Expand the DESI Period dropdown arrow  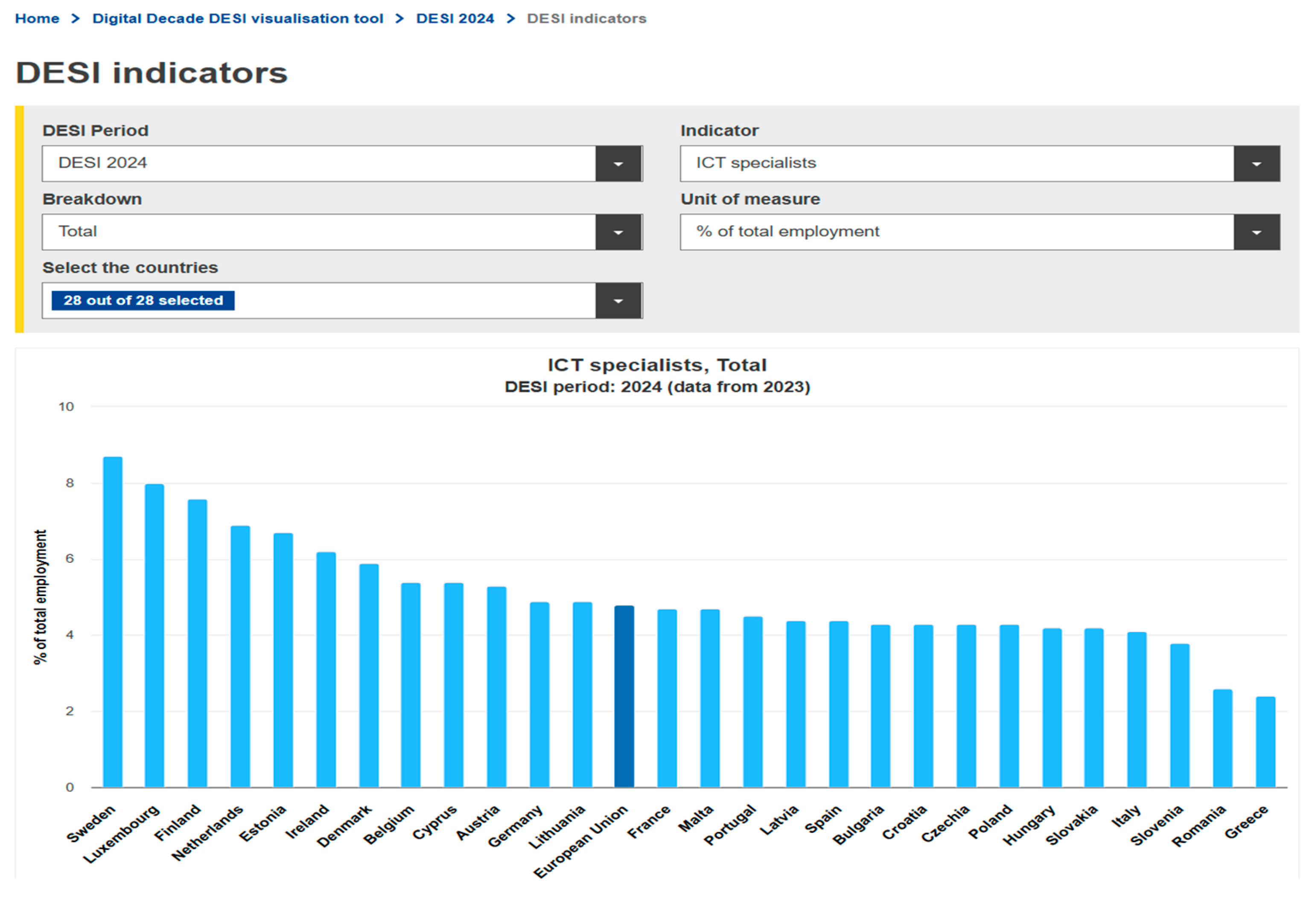pos(618,164)
